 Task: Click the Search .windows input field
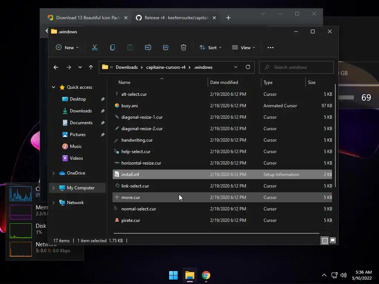click(x=296, y=67)
